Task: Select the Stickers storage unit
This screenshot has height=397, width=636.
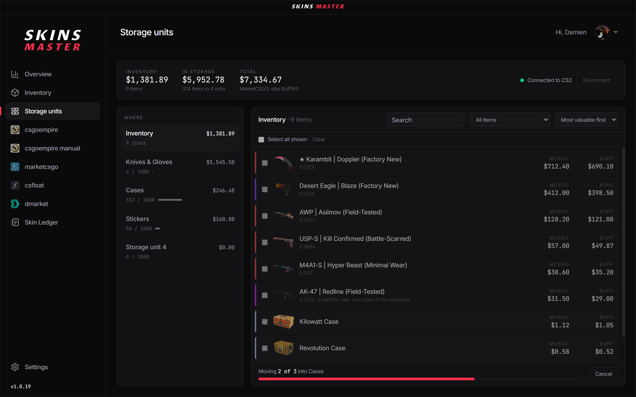Action: [x=180, y=224]
